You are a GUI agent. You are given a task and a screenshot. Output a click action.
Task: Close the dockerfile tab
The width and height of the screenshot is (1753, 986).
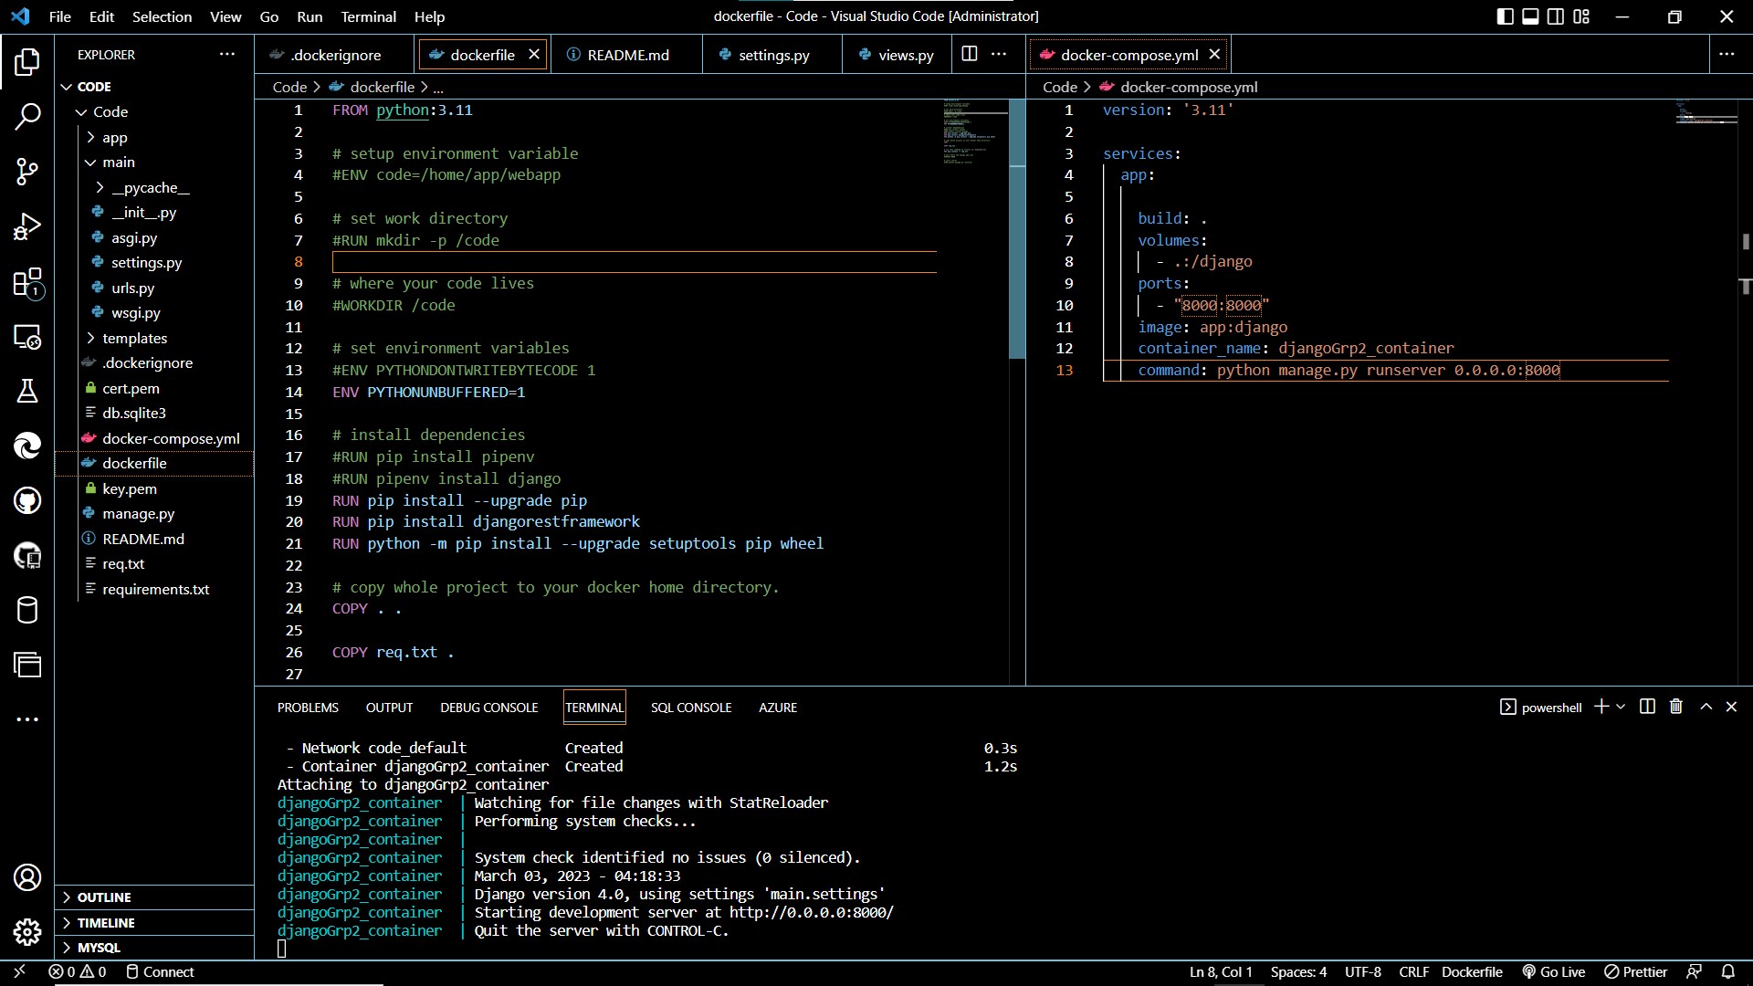[534, 55]
